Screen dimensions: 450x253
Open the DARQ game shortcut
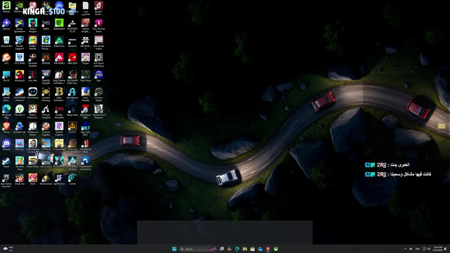pos(46,24)
